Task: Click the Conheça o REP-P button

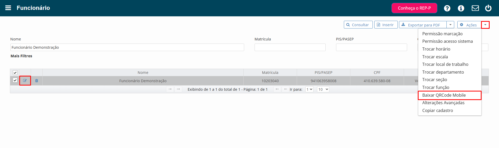Action: [x=414, y=8]
